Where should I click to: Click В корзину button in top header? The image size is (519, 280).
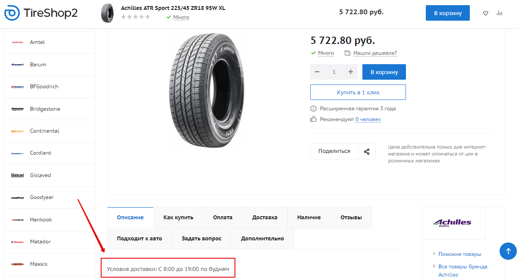coord(448,13)
